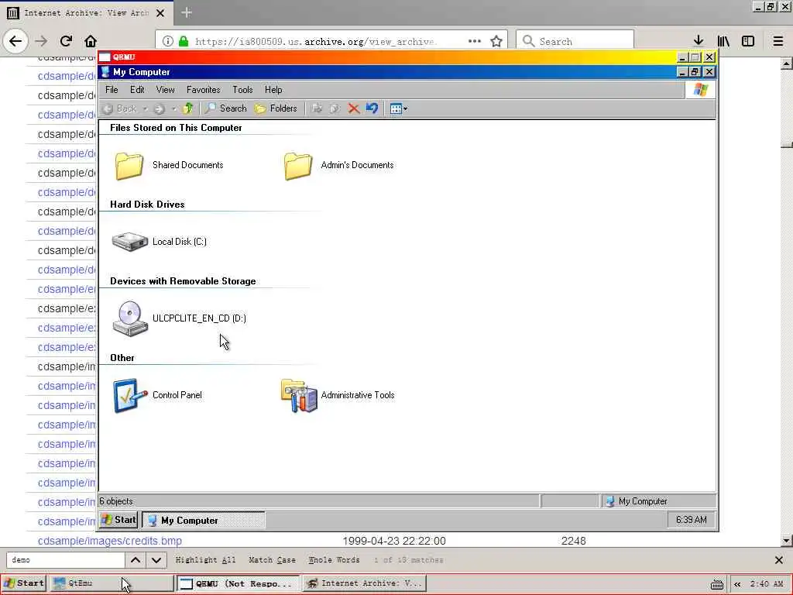The height and width of the screenshot is (595, 793).
Task: Close the find bar with X
Action: point(779,560)
